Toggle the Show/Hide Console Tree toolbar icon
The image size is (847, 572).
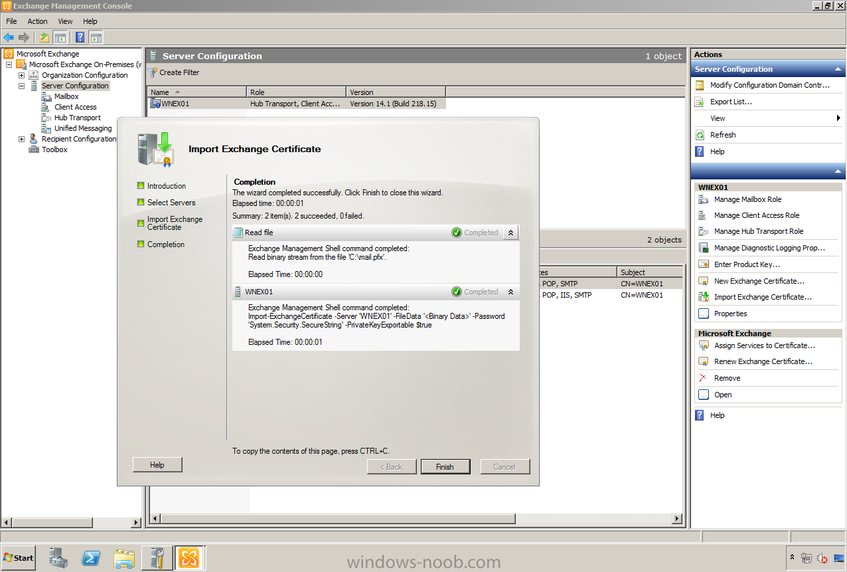(x=60, y=37)
